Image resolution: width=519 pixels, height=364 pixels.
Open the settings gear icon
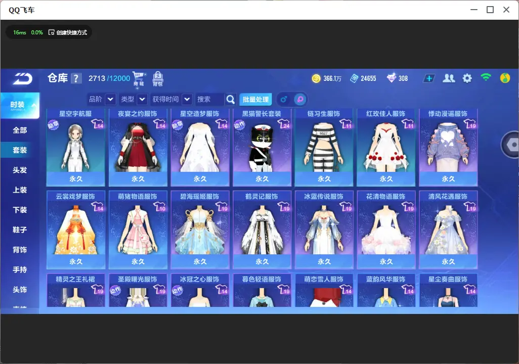(x=467, y=78)
